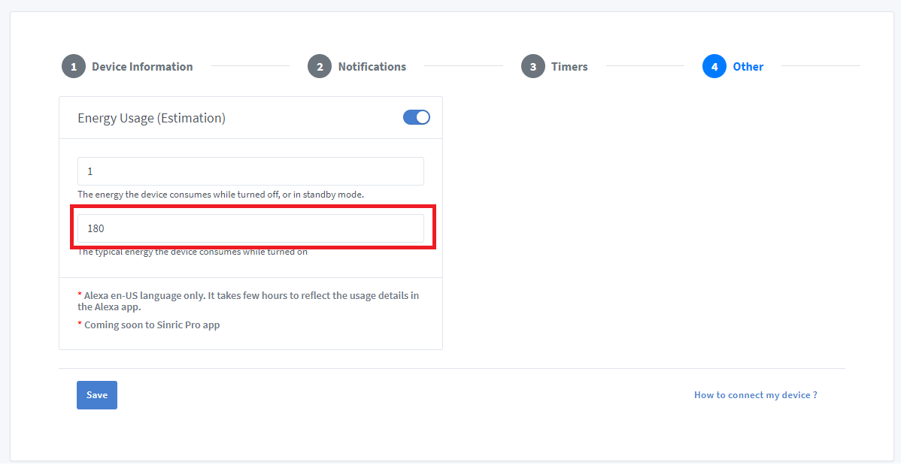Screen dimensions: 901x465
Task: Open the How to connect my device link
Action: [x=755, y=395]
